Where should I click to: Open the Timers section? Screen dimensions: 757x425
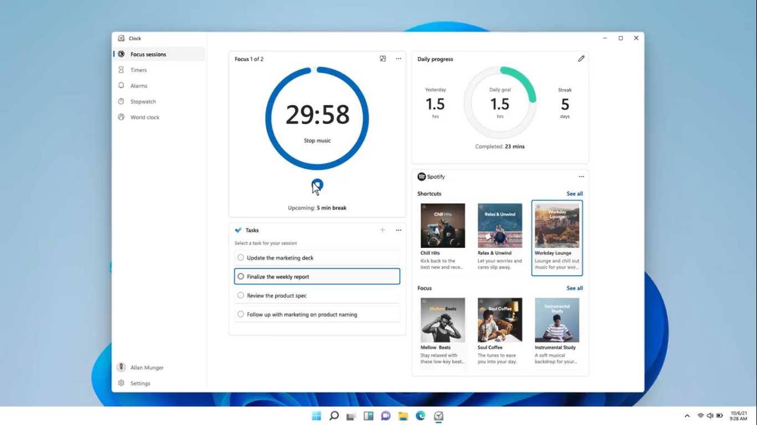point(139,70)
